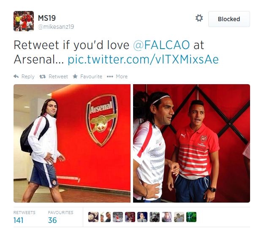
Task: Open the pic.twitter.com/vITXMixsAe link
Action: [x=143, y=60]
